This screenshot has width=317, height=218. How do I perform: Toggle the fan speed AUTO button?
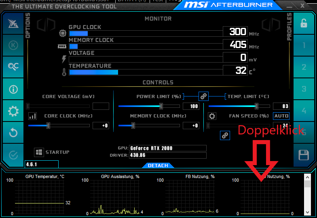[281, 116]
